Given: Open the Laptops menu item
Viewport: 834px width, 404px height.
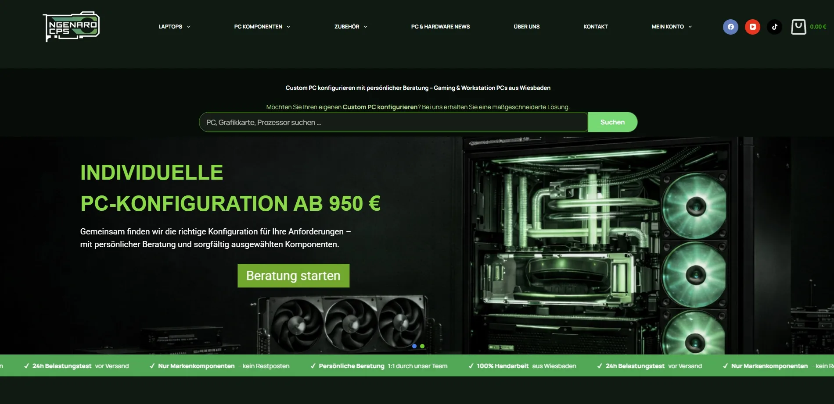Looking at the screenshot, I should 170,27.
